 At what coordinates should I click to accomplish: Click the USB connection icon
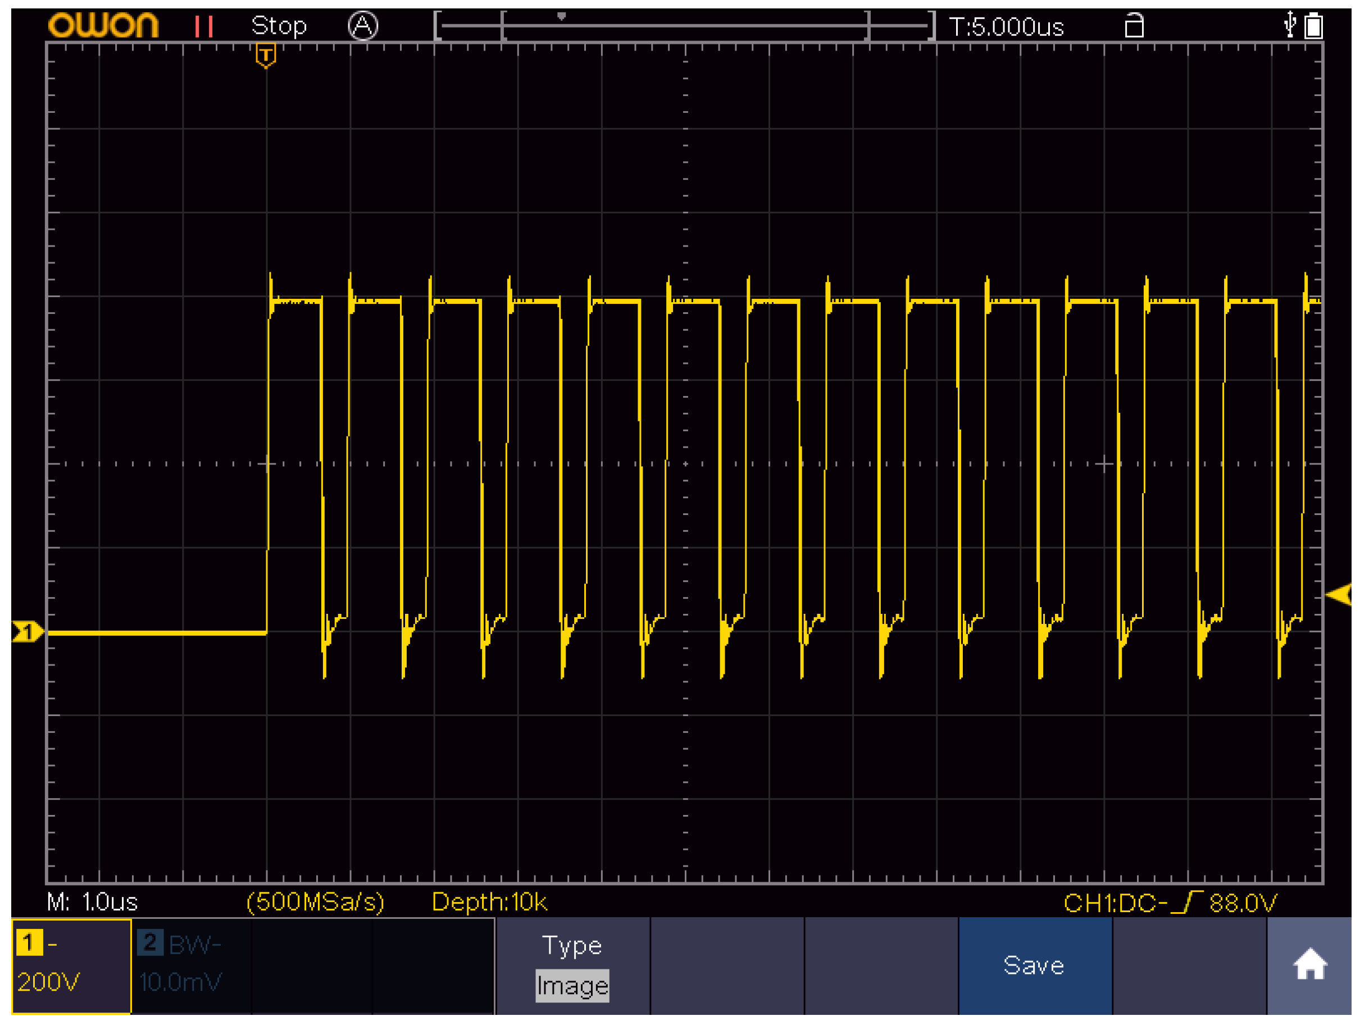1290,25
